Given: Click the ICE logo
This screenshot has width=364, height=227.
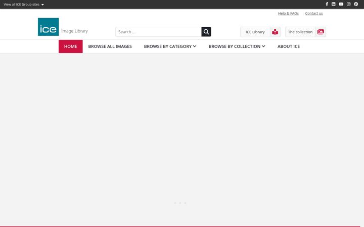Looking at the screenshot, I should 49,27.
